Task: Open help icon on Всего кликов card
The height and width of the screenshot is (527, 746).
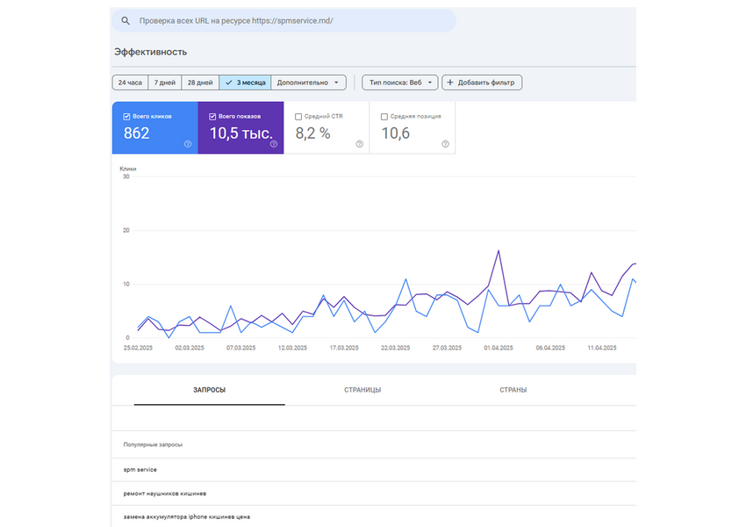Action: [x=188, y=144]
